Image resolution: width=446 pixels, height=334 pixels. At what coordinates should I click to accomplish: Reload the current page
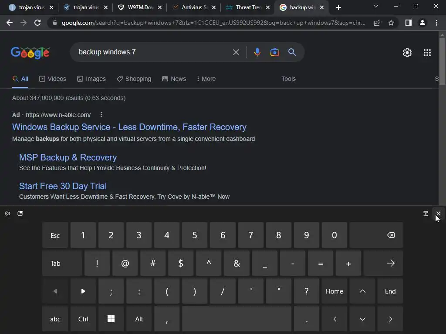tap(37, 23)
